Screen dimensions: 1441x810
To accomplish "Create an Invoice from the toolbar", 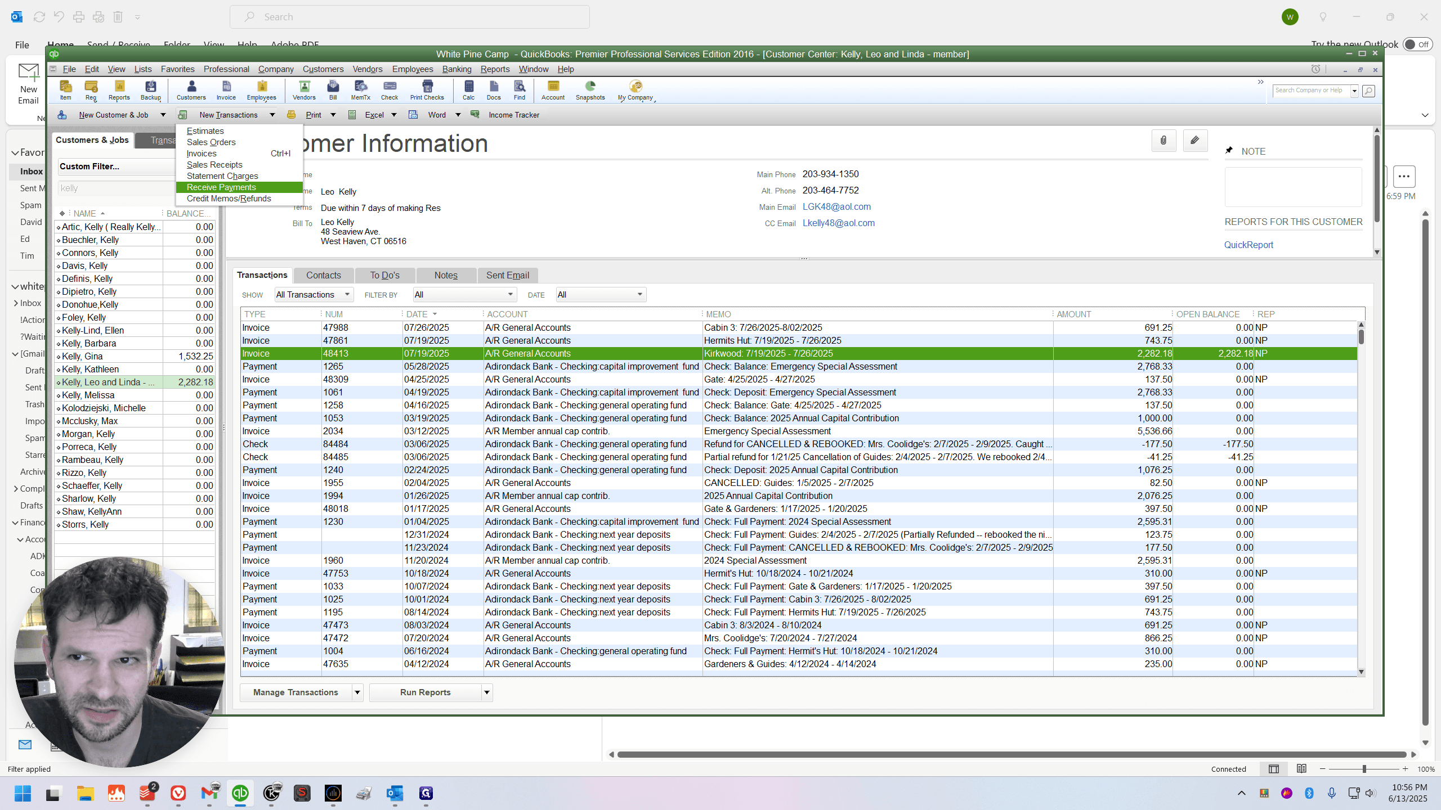I will 226,90.
